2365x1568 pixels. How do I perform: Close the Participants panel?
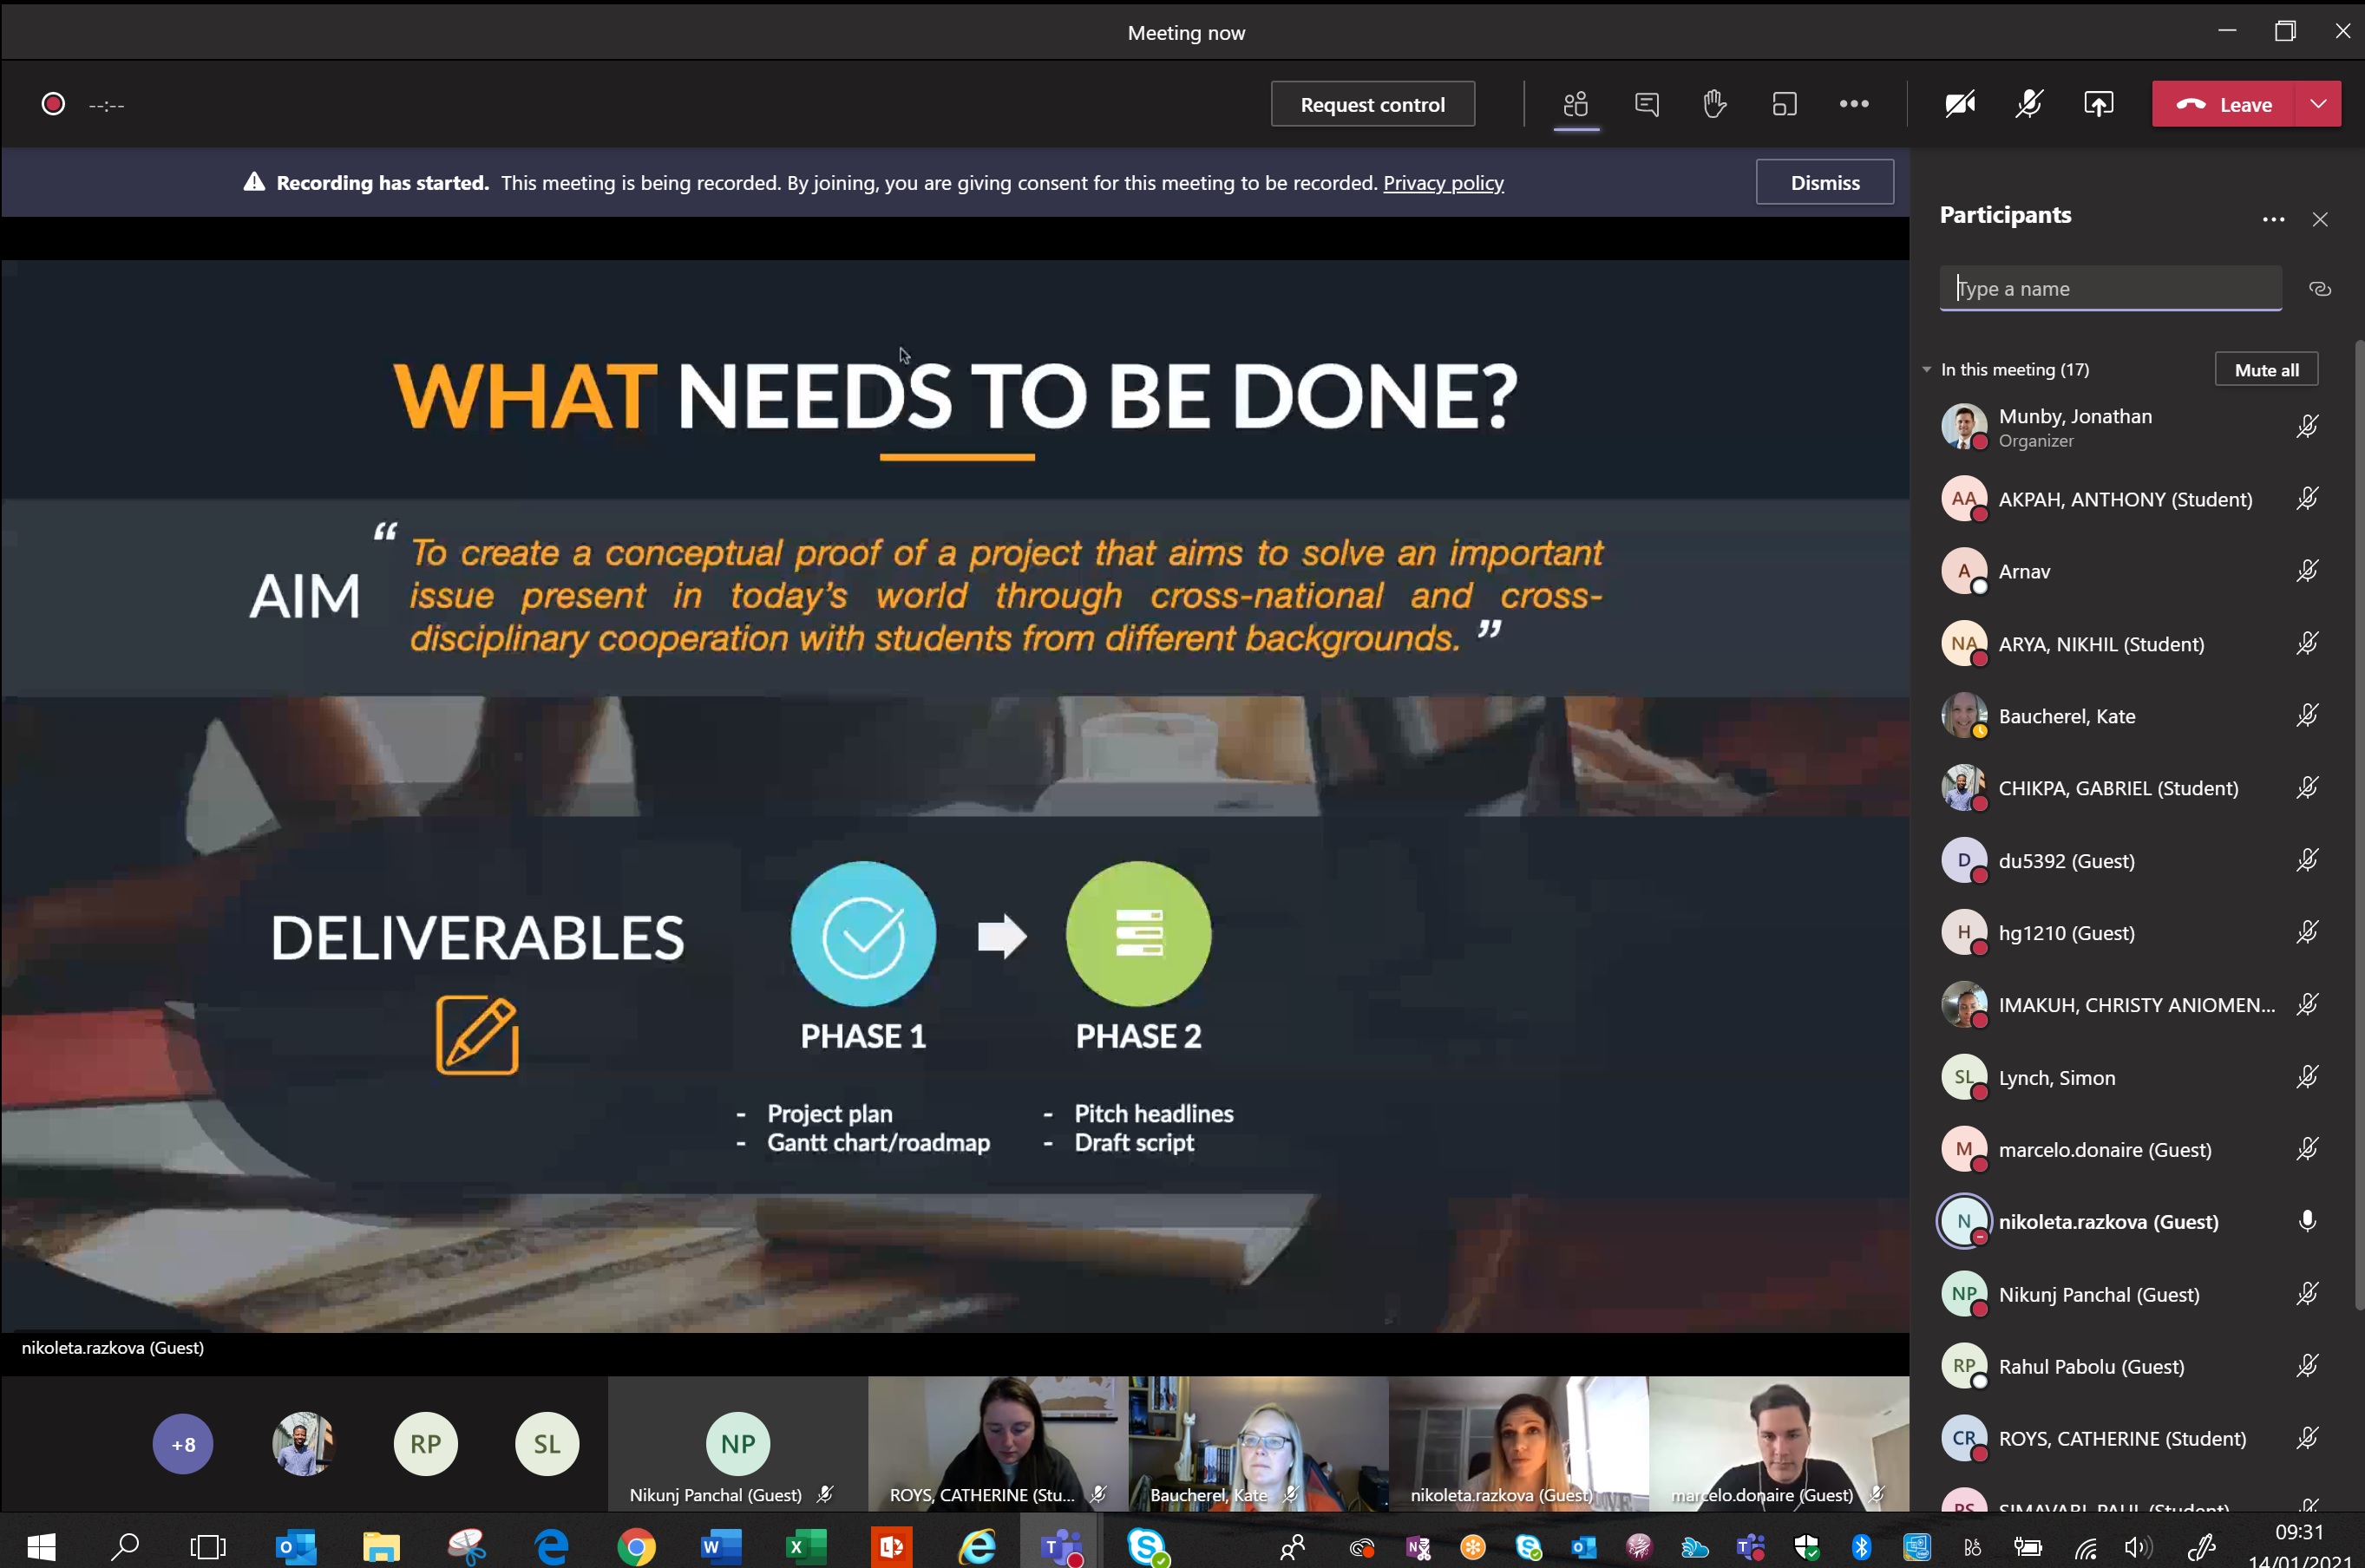coord(2320,219)
